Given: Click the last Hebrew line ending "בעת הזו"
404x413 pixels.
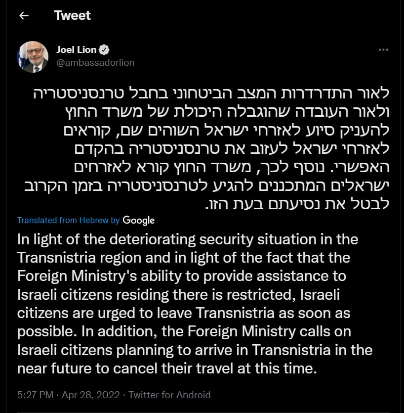Looking at the screenshot, I should pyautogui.click(x=297, y=204).
